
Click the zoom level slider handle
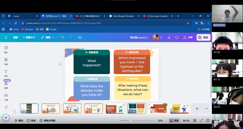point(130,121)
